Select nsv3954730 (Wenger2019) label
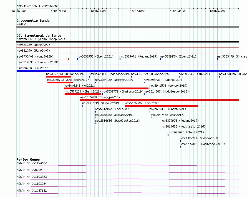Screen dimensions: 247x197 114,80
